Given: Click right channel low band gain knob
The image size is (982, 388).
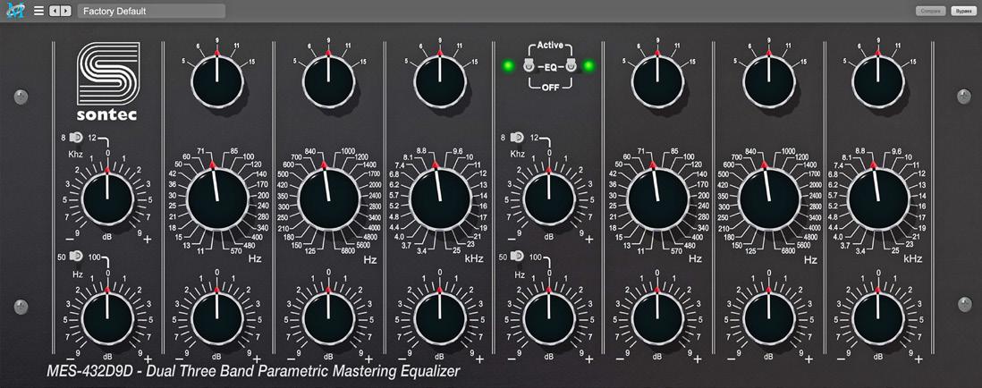Looking at the screenshot, I should 657,318.
